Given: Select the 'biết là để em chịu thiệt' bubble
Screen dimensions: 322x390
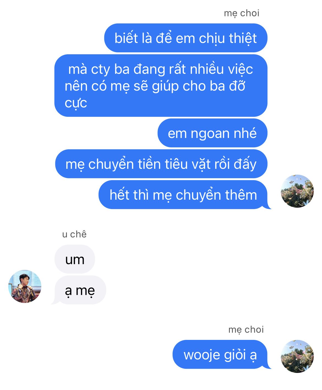Looking at the screenshot, I should click(186, 38).
